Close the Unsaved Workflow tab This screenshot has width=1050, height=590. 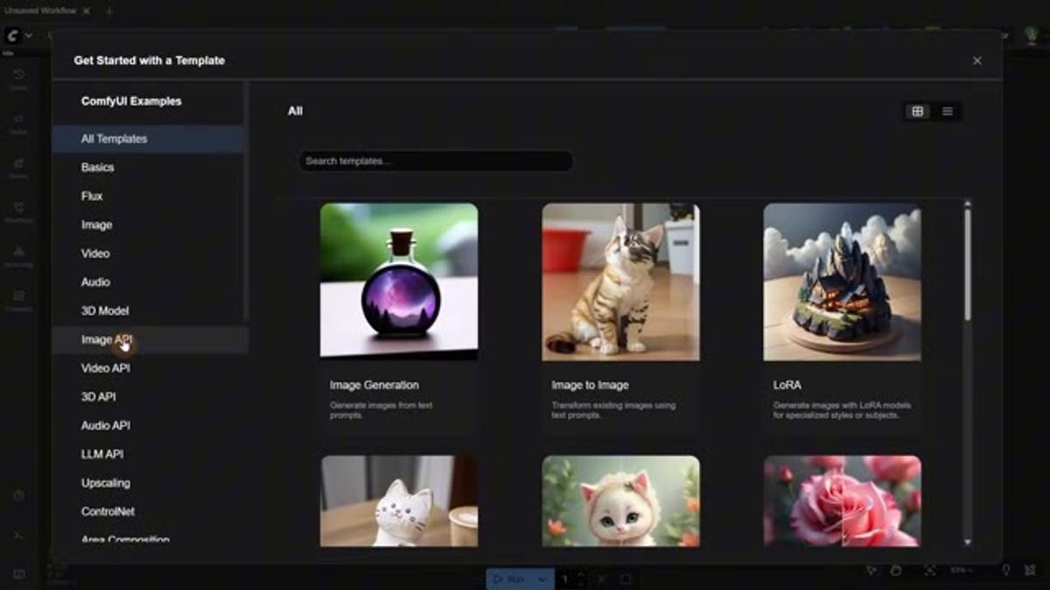coord(86,10)
